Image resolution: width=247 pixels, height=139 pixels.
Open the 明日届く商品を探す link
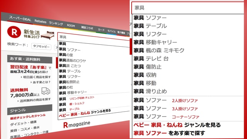point(36,77)
